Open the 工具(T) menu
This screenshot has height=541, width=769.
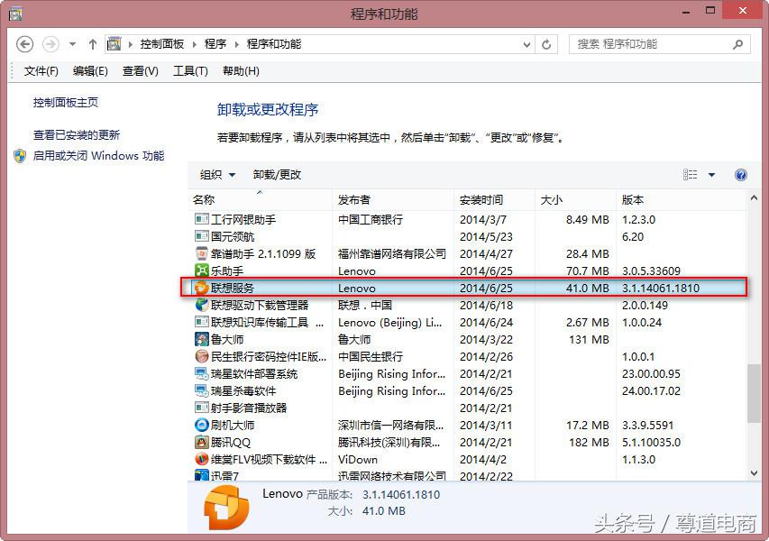tap(190, 69)
